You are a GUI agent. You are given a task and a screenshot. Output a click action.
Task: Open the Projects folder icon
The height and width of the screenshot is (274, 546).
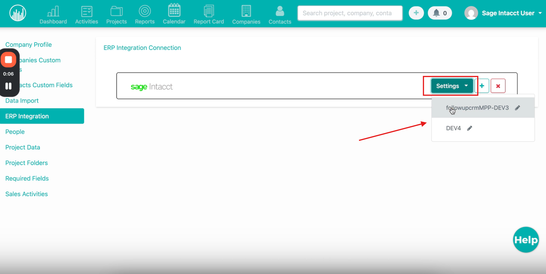(x=116, y=12)
